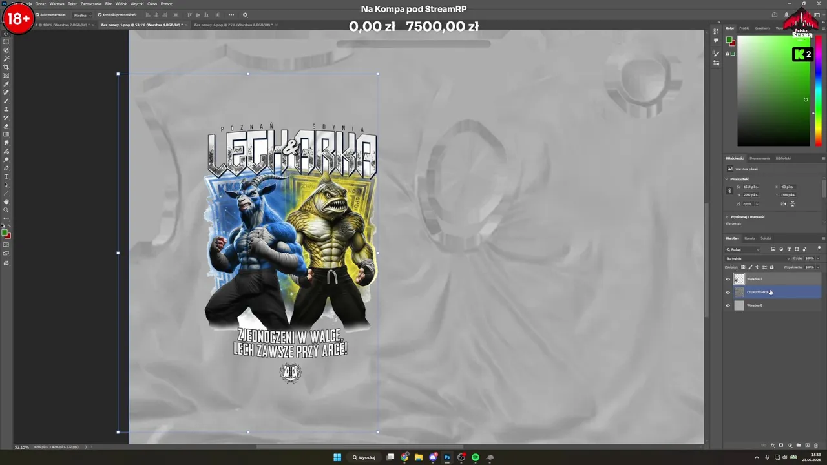The width and height of the screenshot is (827, 465).
Task: Open the Warstwa menu
Action: coord(57,4)
